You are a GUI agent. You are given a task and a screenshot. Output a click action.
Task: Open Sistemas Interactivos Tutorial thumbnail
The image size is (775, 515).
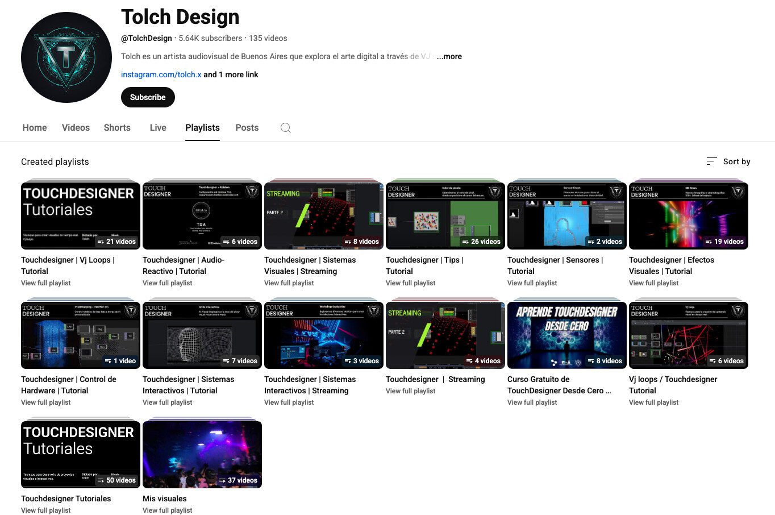(x=202, y=335)
